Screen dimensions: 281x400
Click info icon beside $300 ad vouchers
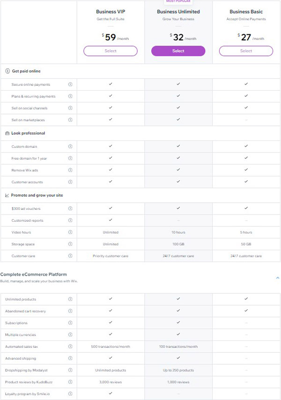(x=70, y=208)
